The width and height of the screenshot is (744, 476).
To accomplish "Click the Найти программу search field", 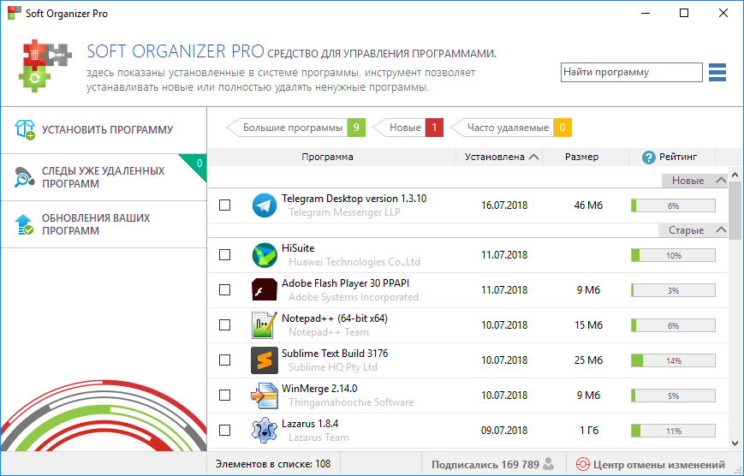I will [x=632, y=72].
